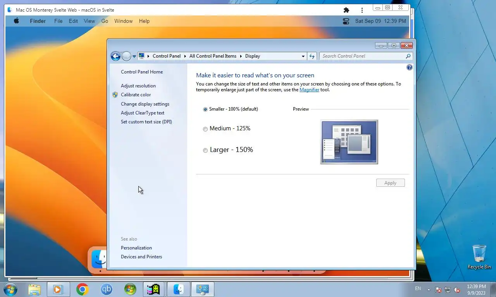Expand arrow after Control Panel breadcrumb
The width and height of the screenshot is (496, 297).
pyautogui.click(x=185, y=56)
